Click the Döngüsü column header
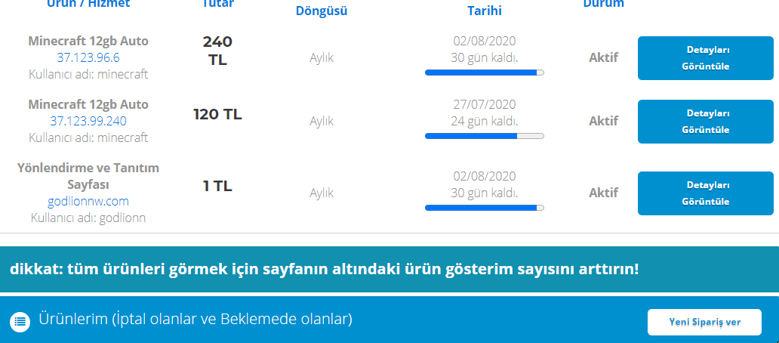Viewport: 779px width, 343px height. pyautogui.click(x=322, y=11)
